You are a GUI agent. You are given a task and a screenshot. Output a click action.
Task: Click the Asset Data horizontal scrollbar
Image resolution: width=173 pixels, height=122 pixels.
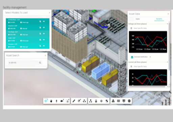(147, 87)
